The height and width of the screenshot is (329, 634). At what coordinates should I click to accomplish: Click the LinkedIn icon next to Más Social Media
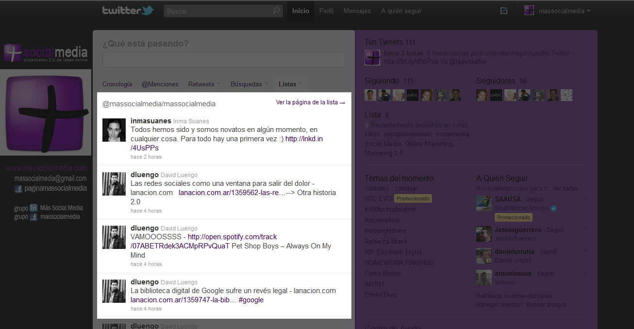pos(33,208)
